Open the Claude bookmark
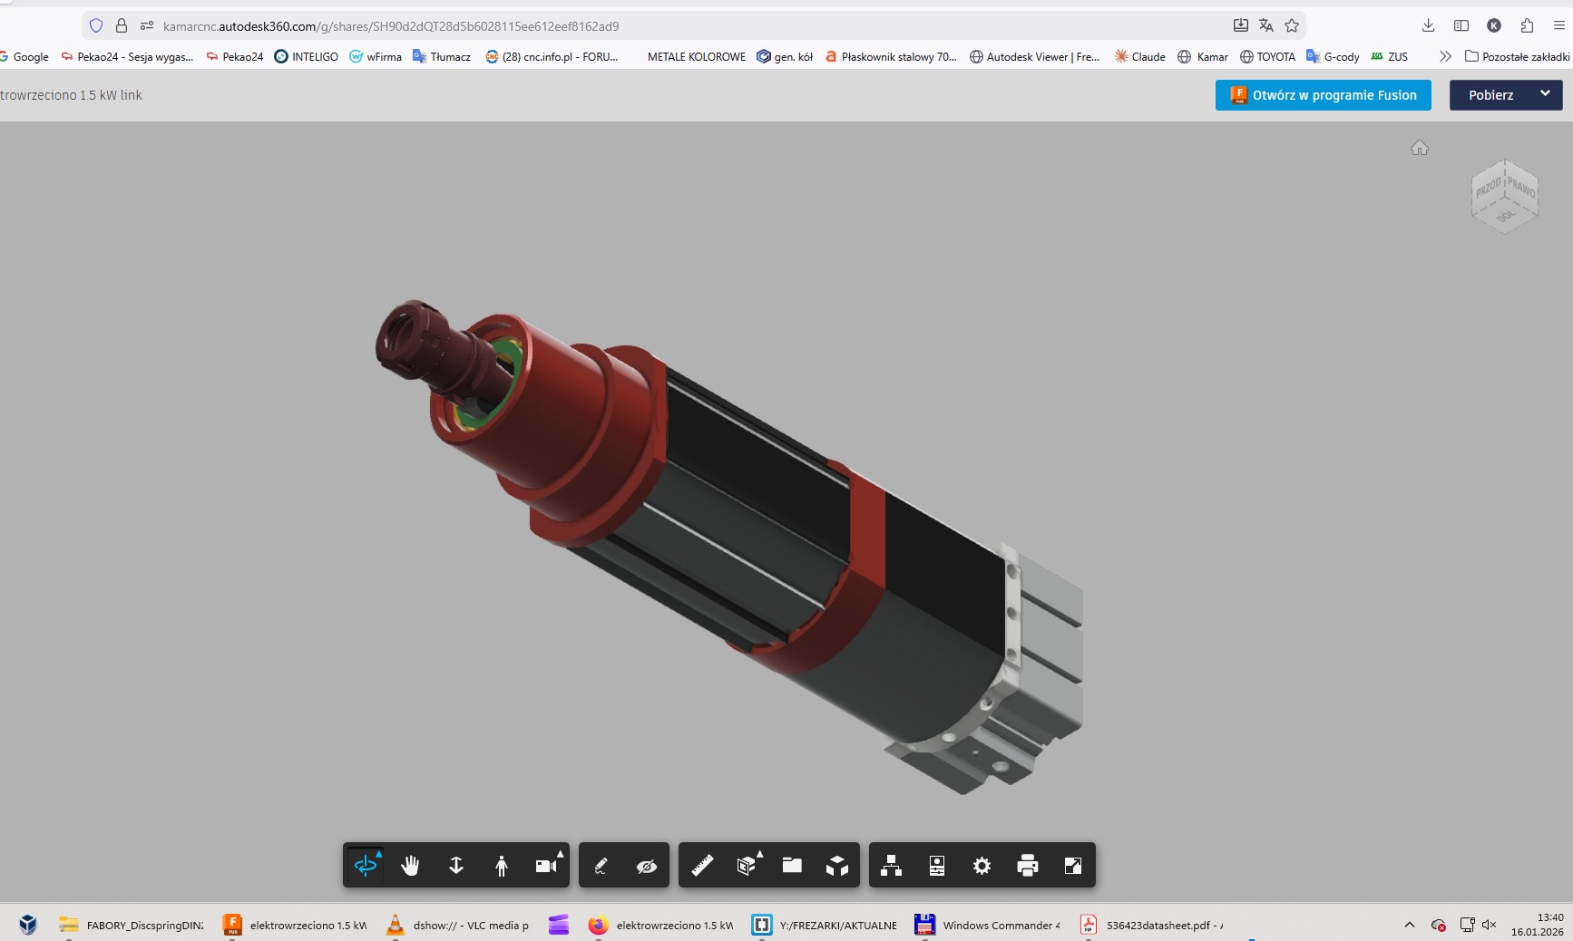 (x=1139, y=56)
